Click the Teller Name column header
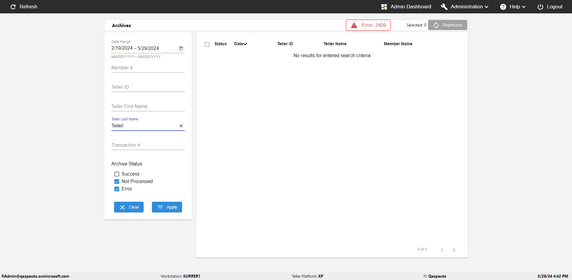 coord(335,44)
